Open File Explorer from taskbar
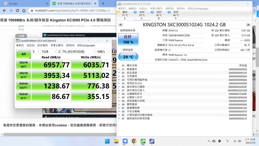 [x=116, y=141]
